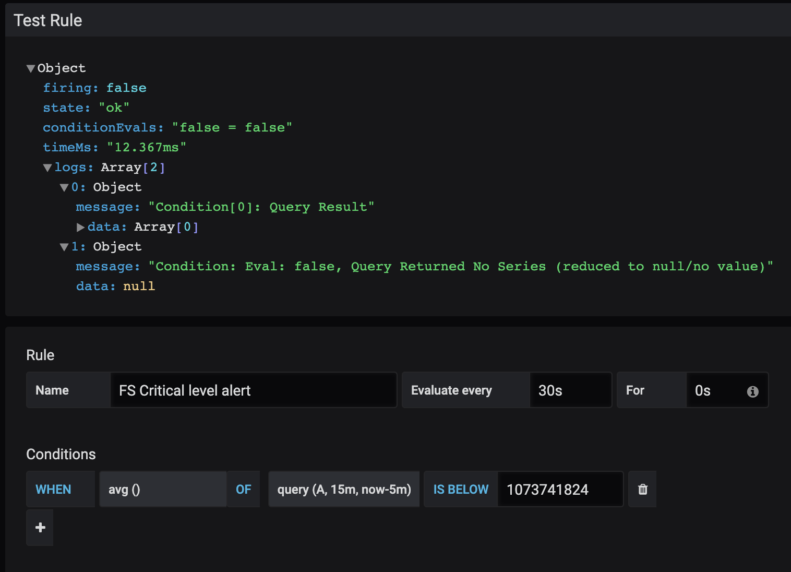Open the query (A, 15m, now-5m) selector
This screenshot has height=572, width=791.
pos(343,489)
